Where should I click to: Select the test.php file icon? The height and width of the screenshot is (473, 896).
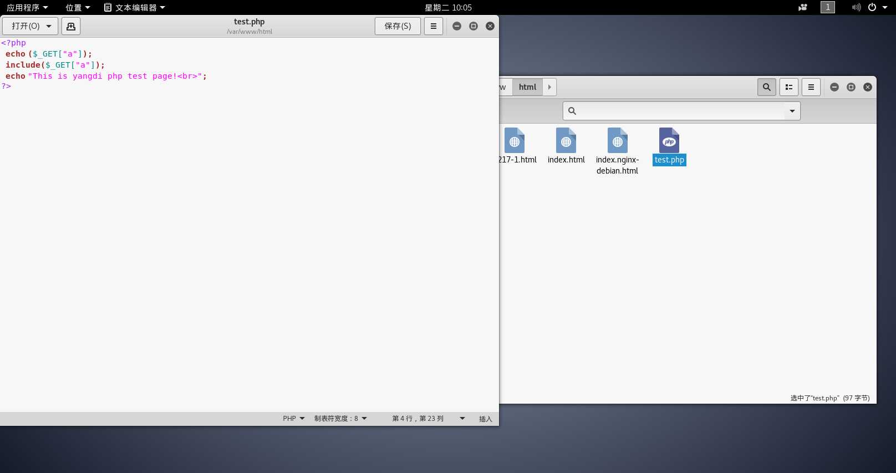(x=669, y=140)
